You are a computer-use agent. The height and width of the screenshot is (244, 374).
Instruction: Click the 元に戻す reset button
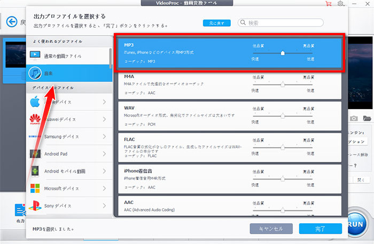(x=217, y=23)
